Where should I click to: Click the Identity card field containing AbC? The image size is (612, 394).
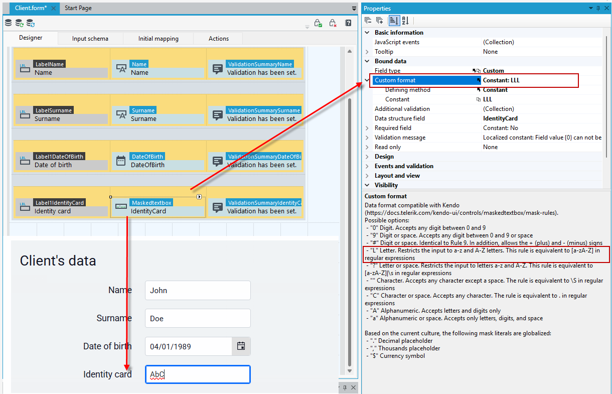(198, 374)
